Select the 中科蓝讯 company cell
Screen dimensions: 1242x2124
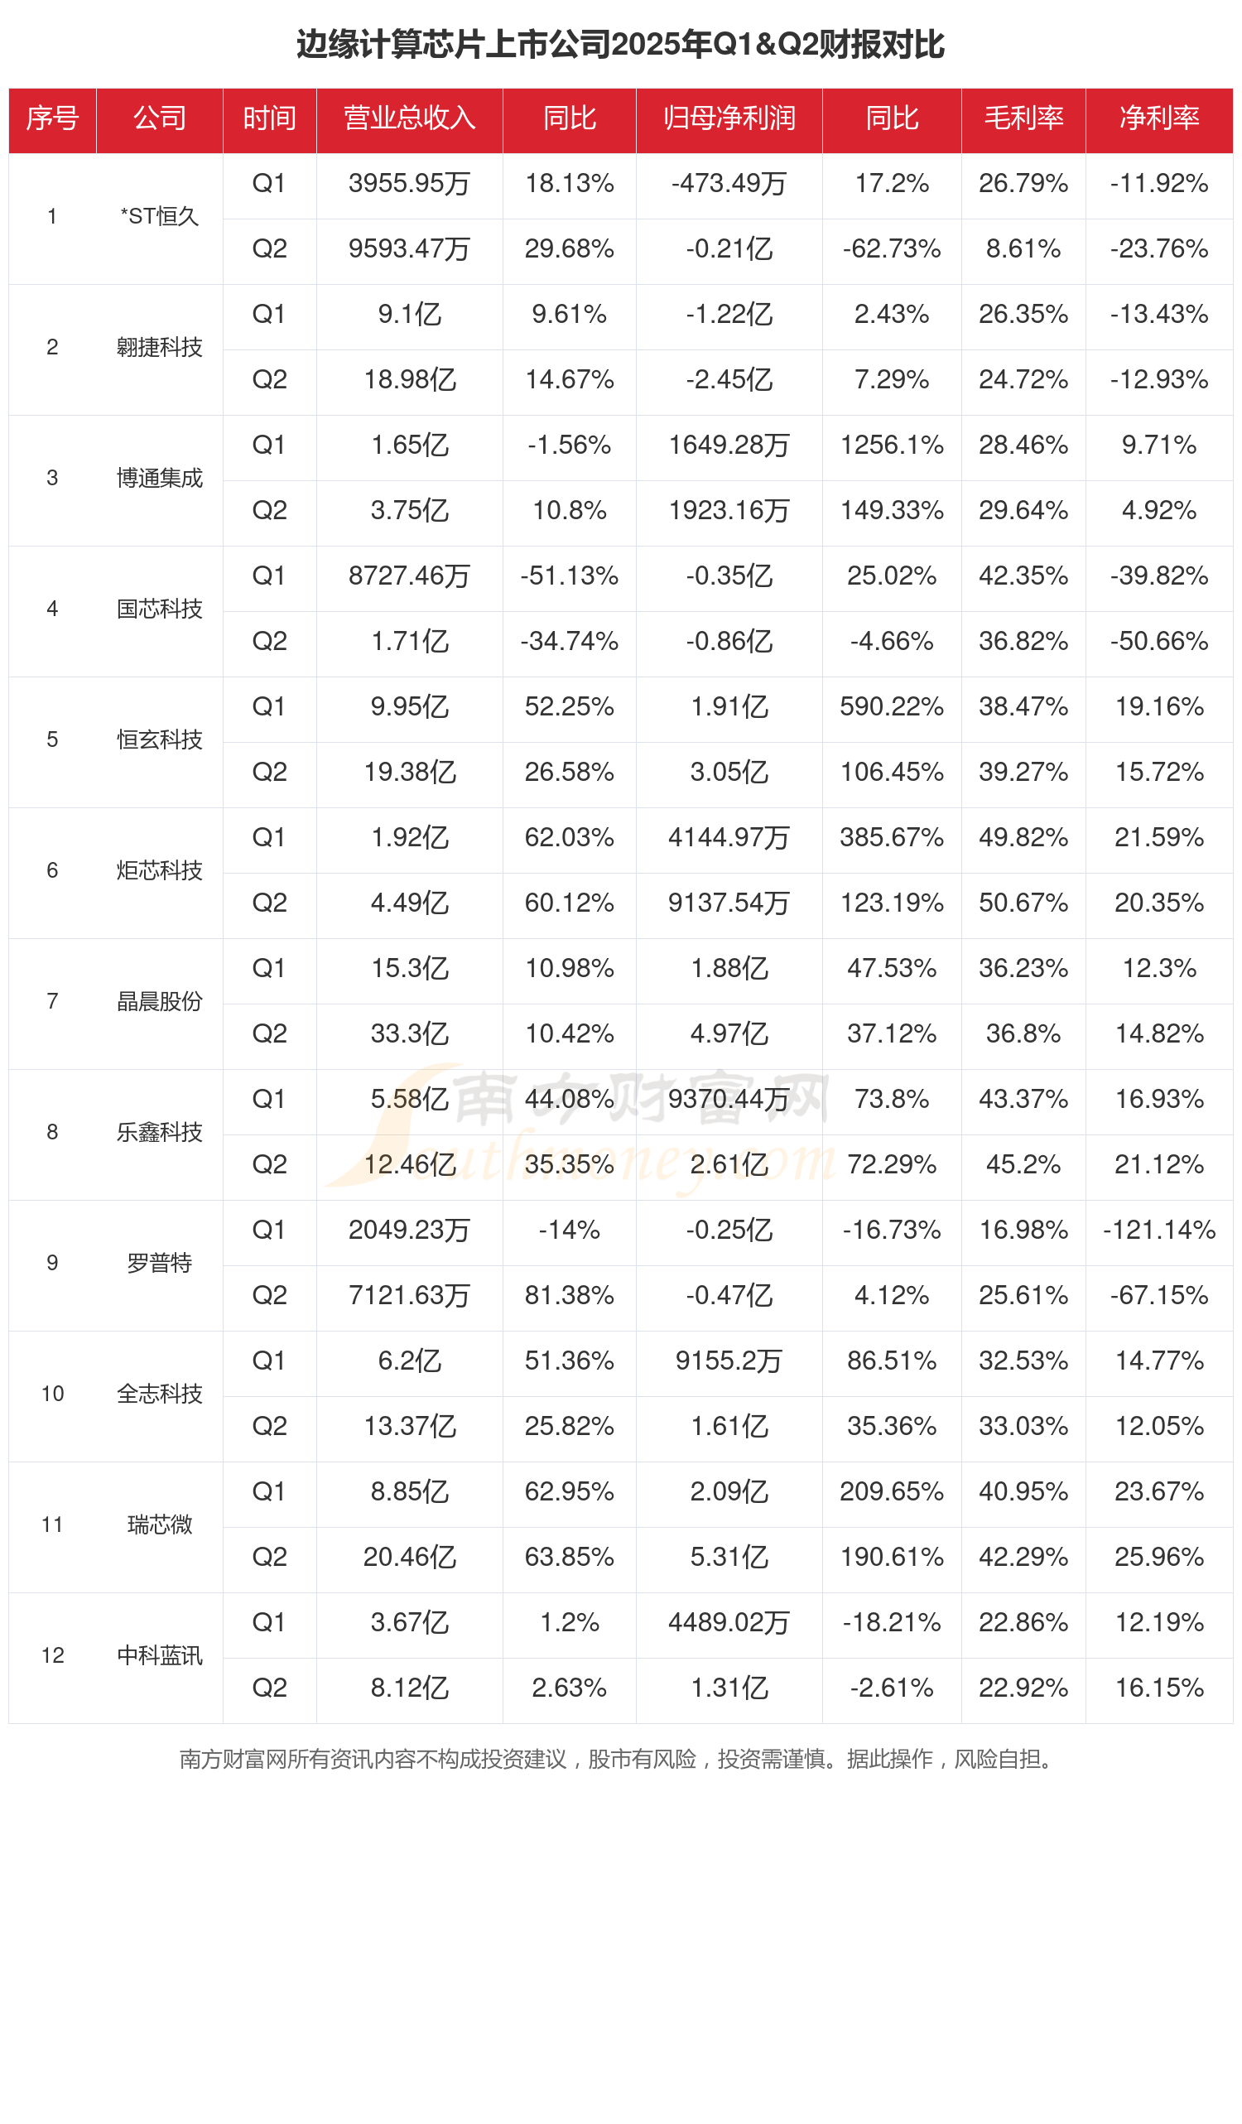159,1654
